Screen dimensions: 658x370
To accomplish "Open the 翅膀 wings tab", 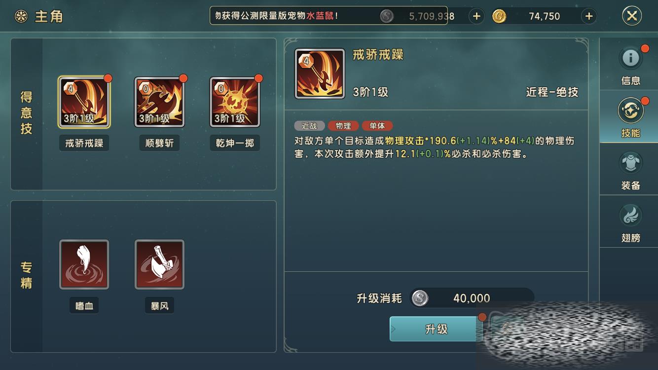I will tap(630, 222).
